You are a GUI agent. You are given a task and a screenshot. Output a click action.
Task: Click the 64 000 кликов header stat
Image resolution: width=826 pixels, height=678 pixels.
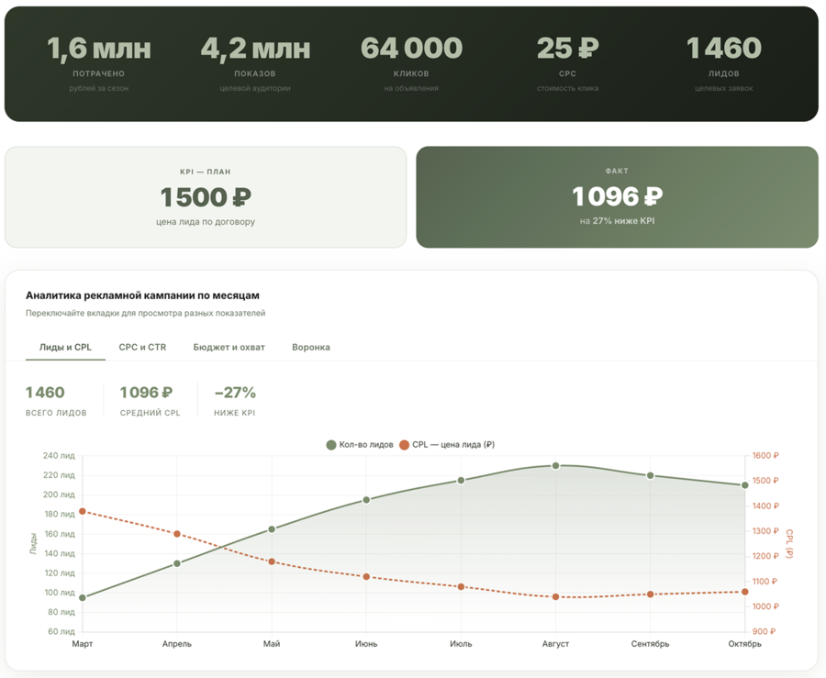(x=411, y=63)
